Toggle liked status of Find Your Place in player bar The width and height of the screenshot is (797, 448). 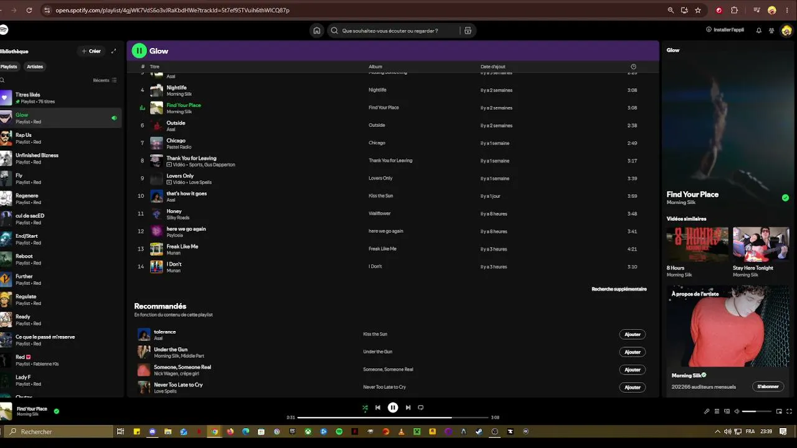[57, 411]
